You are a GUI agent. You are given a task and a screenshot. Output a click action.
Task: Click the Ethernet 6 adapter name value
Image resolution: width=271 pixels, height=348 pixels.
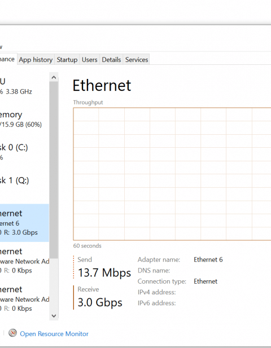208,259
